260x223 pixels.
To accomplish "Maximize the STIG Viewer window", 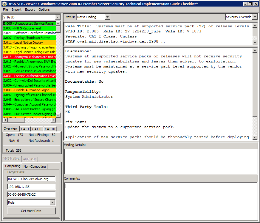I will click(250, 4).
